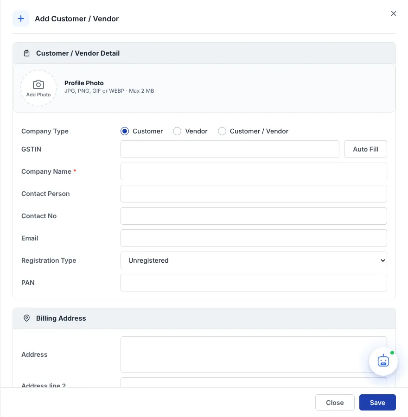408x417 pixels.
Task: Focus the GSTIN input field
Action: pyautogui.click(x=229, y=149)
